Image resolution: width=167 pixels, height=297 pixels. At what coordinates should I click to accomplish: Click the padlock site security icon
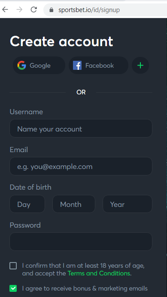coord(52,10)
